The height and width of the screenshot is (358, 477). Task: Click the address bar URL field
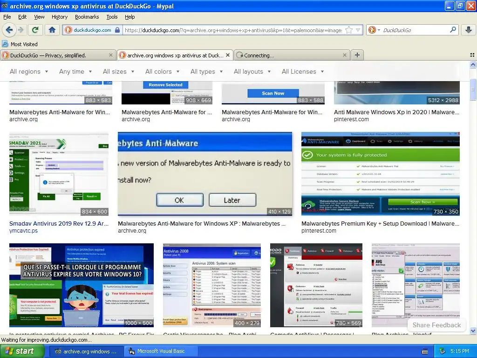pos(233,30)
